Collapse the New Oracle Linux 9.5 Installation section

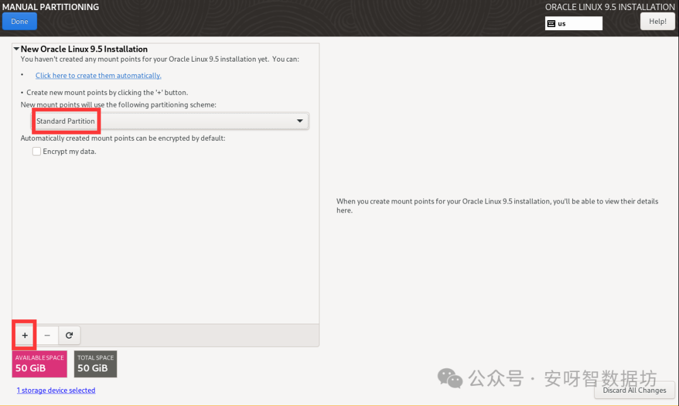click(16, 49)
